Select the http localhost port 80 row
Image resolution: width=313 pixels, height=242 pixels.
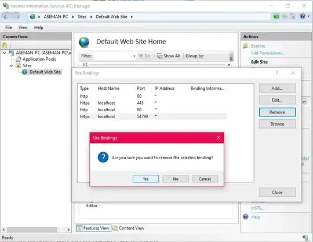[153, 109]
